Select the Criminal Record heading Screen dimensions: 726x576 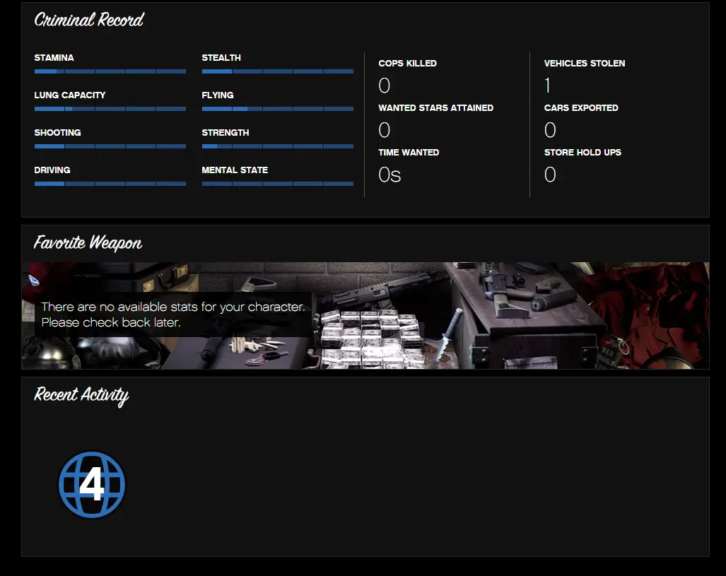pos(89,20)
